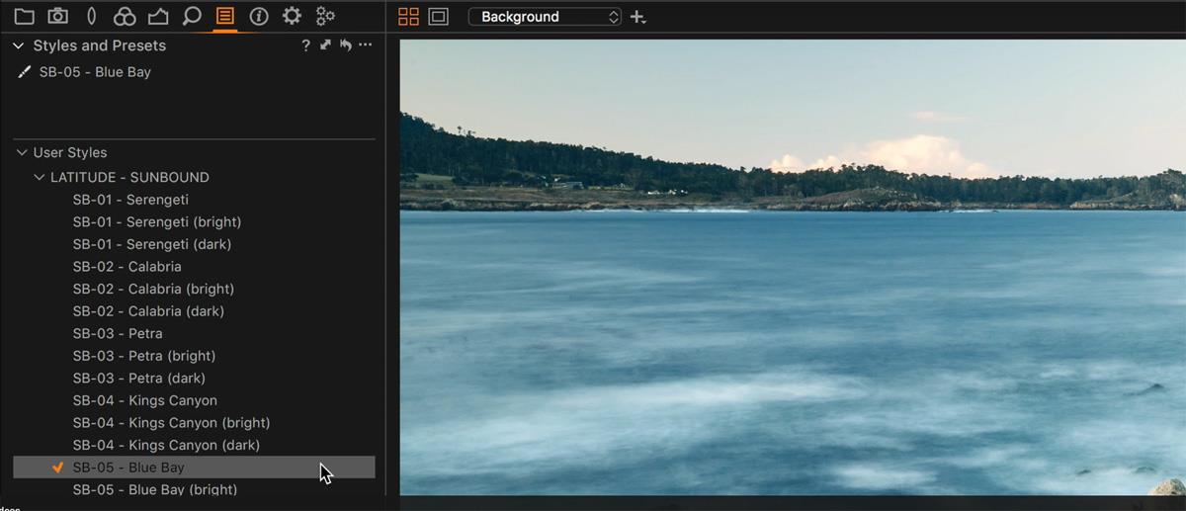Image resolution: width=1186 pixels, height=511 pixels.
Task: Click the Styles and Presets help icon
Action: 306,45
